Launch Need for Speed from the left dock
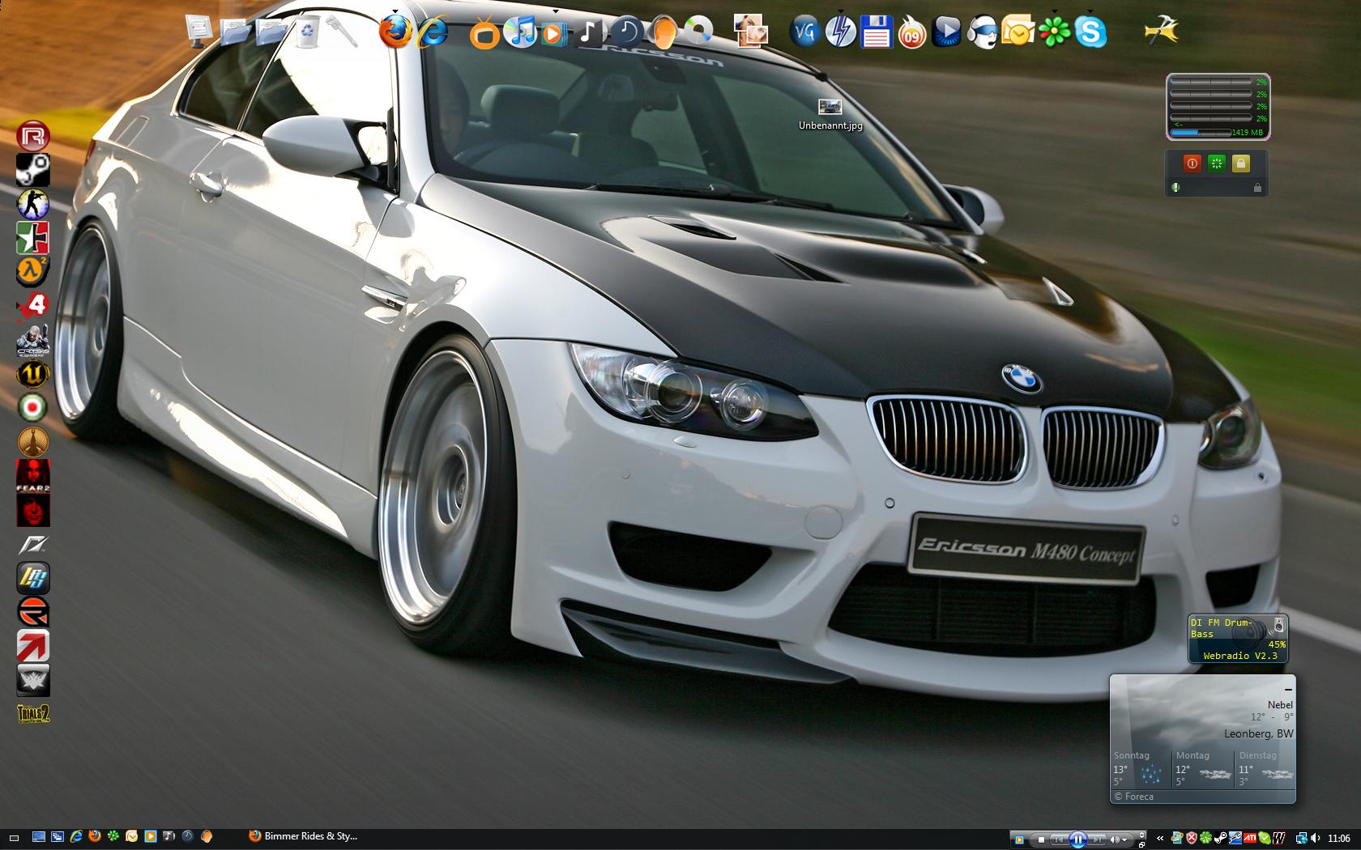This screenshot has width=1361, height=850. click(x=33, y=544)
